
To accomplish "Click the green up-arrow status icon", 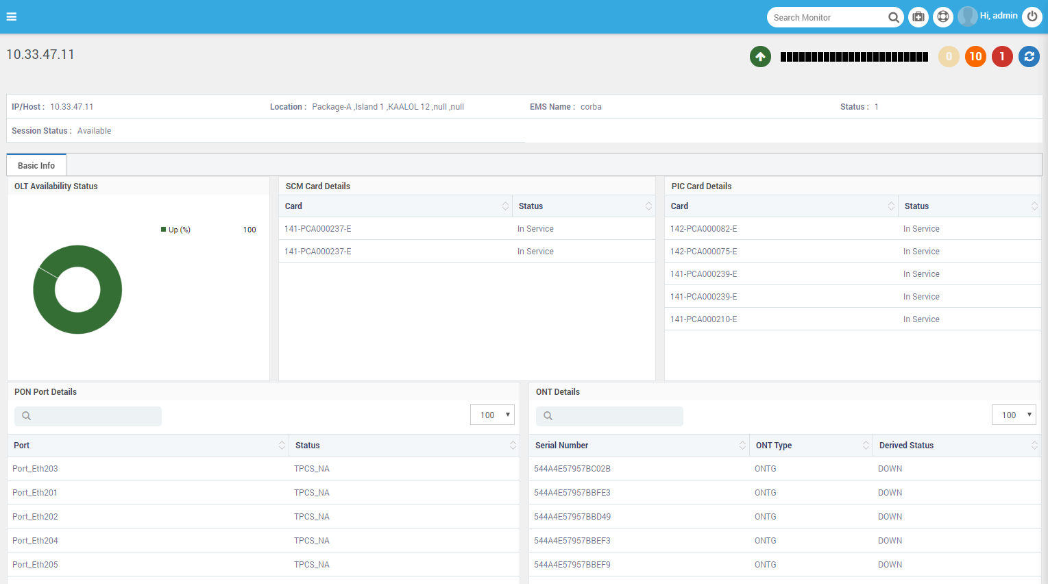I will pos(760,56).
